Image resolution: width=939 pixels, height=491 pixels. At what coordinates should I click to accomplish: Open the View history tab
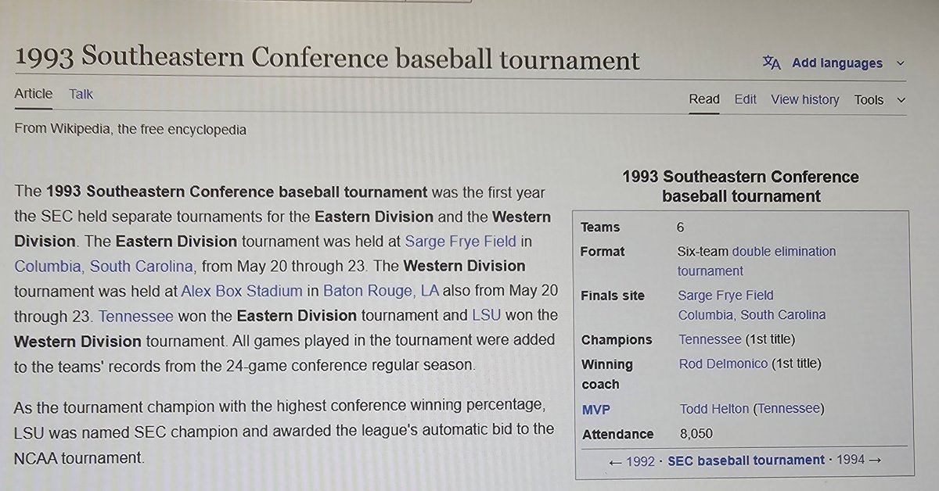(x=804, y=99)
